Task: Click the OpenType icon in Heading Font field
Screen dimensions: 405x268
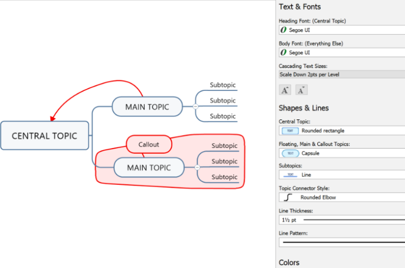Action: point(283,30)
